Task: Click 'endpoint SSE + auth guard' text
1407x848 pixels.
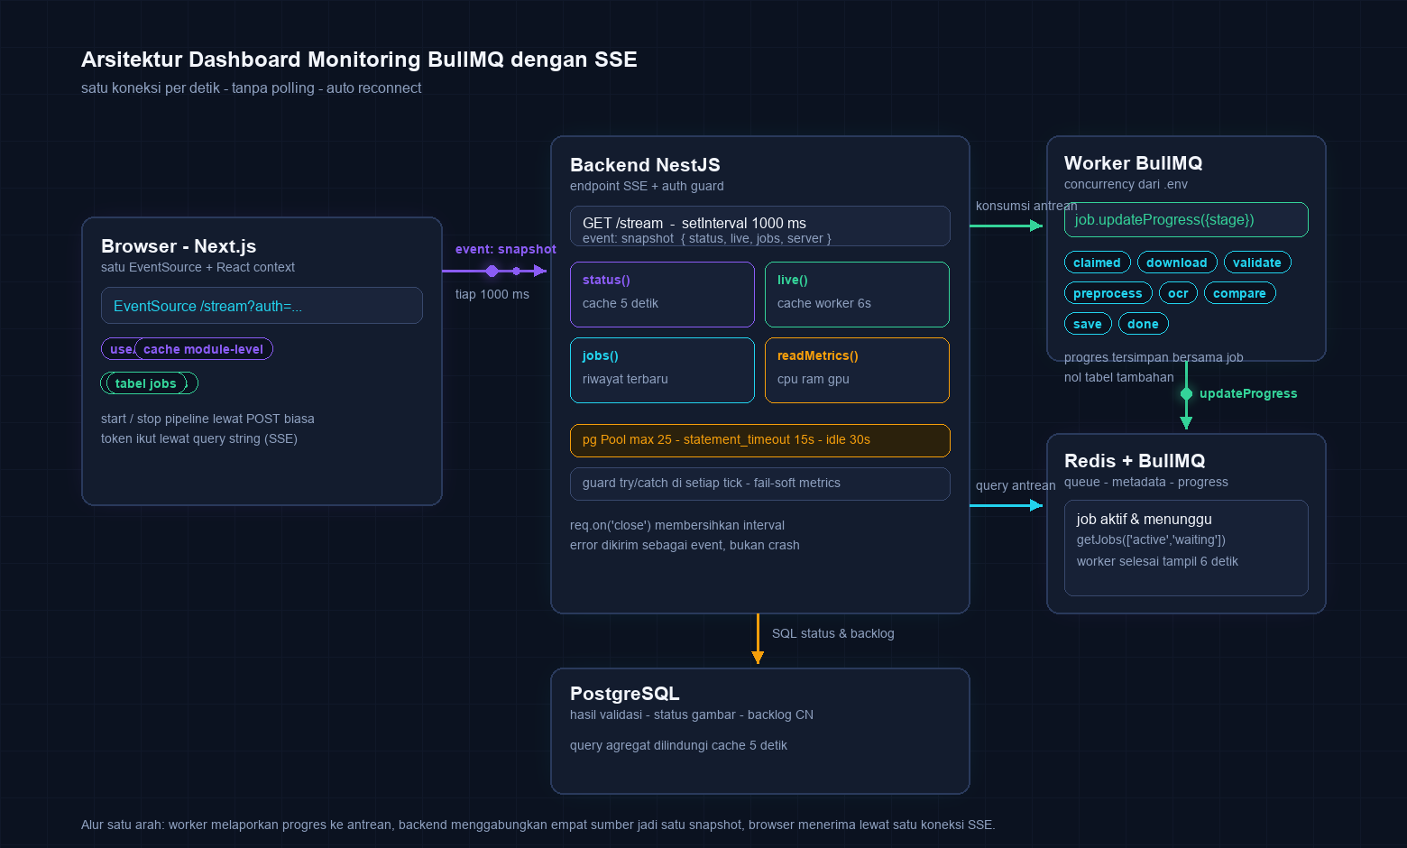Action: [647, 186]
